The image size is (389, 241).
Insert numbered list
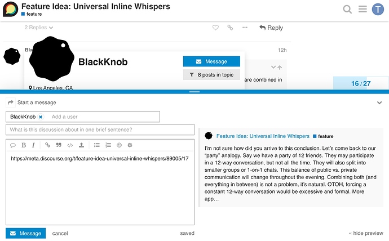point(108,145)
